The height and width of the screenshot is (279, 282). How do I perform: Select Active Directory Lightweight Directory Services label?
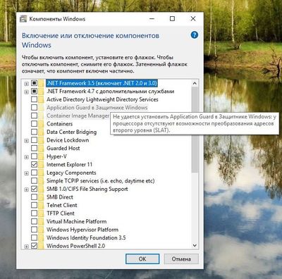click(x=102, y=99)
